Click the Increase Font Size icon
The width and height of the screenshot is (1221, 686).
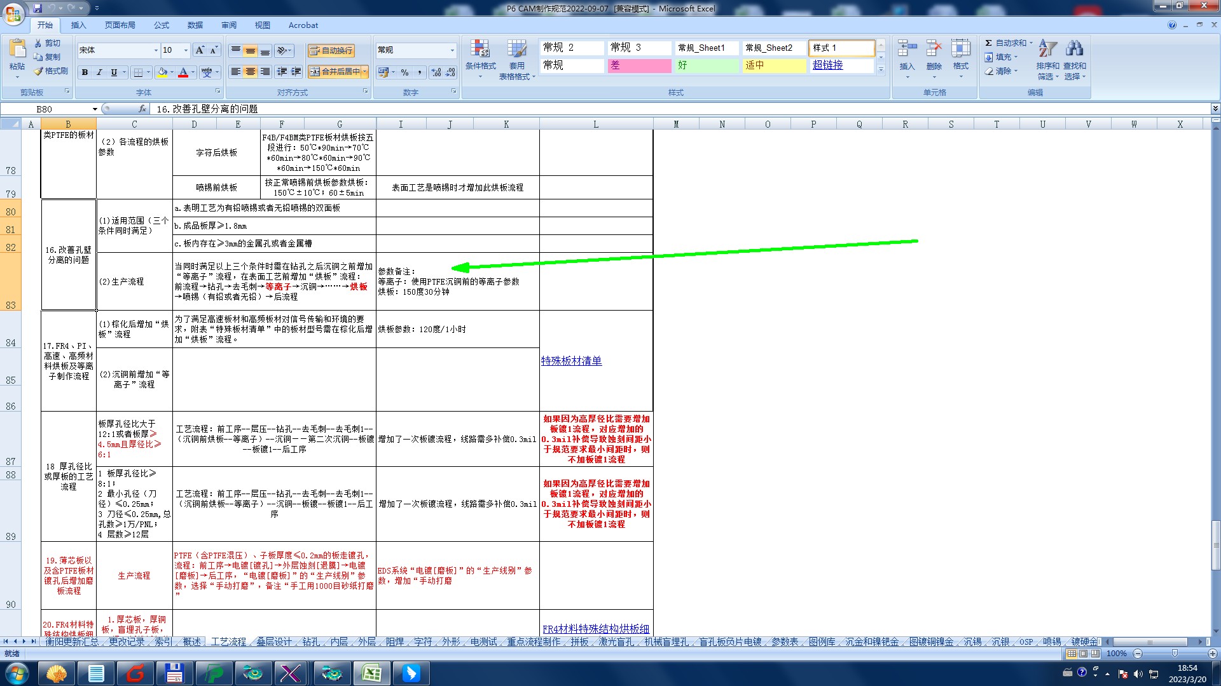(x=200, y=50)
